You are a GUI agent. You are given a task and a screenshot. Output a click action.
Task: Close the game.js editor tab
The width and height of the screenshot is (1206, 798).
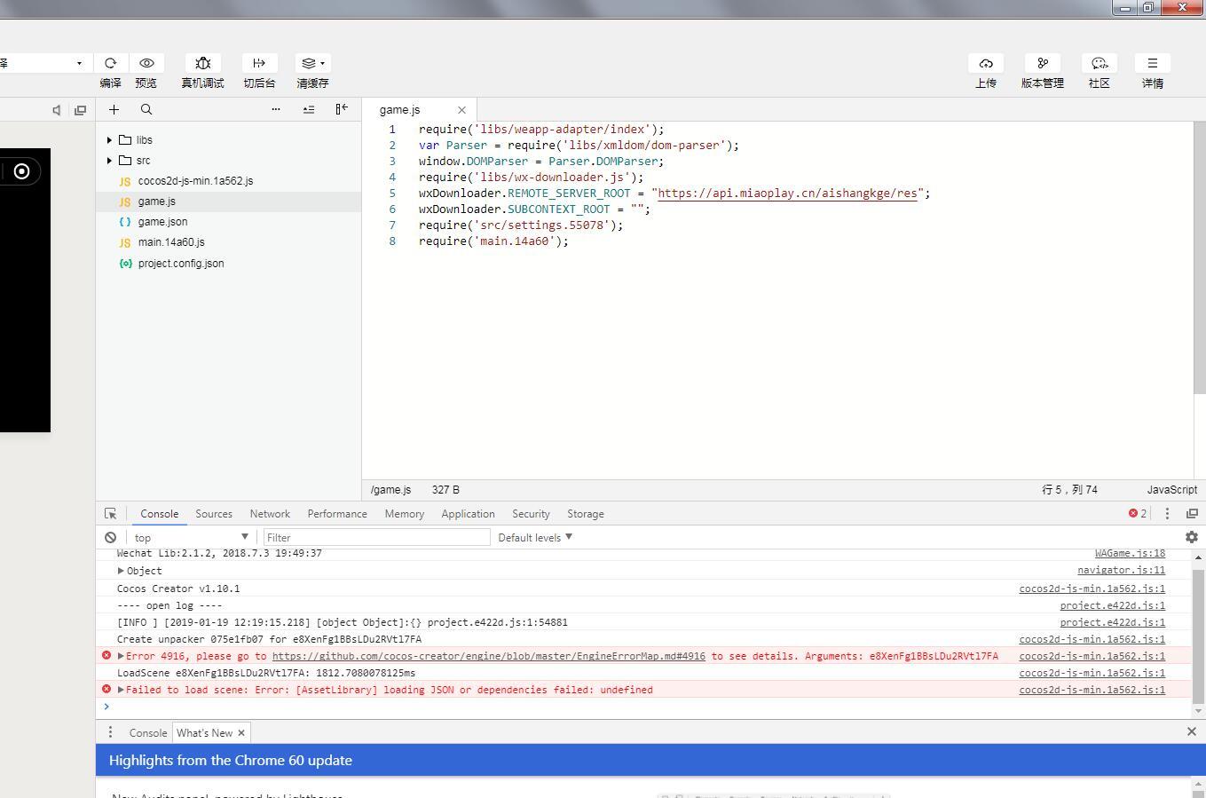(x=461, y=110)
